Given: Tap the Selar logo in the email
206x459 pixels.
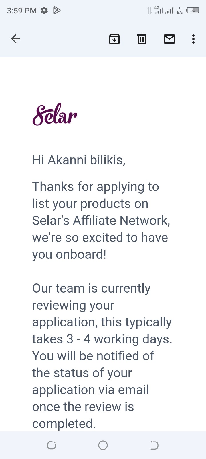Looking at the screenshot, I should pos(55,115).
